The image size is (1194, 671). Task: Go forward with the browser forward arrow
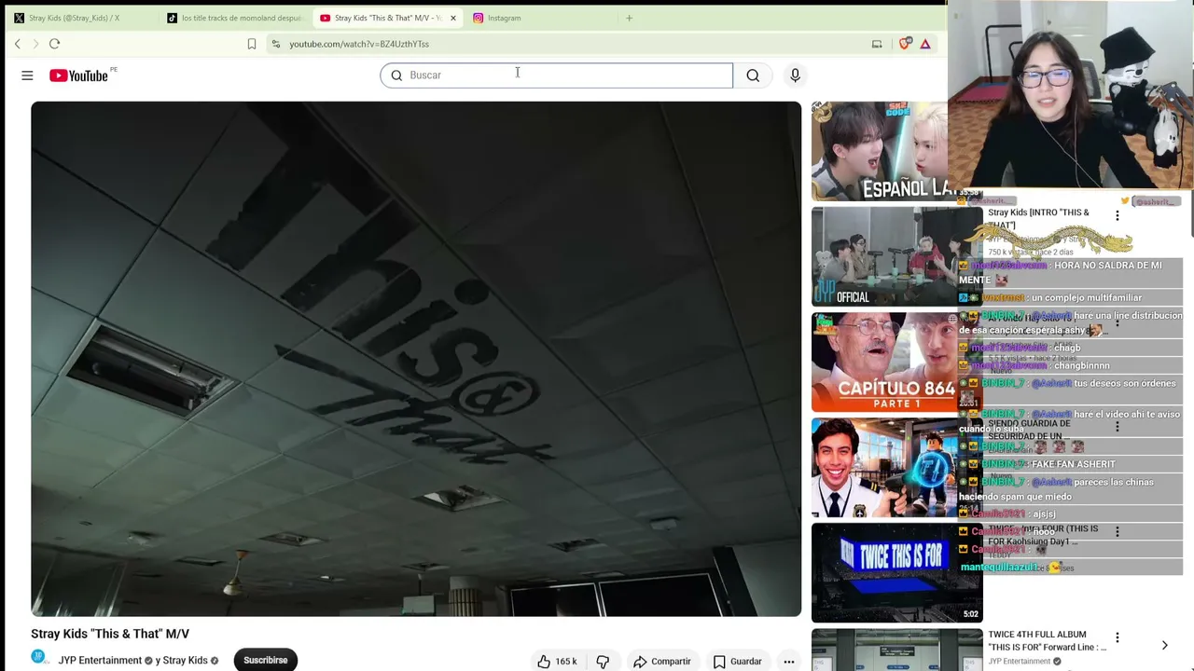[35, 44]
